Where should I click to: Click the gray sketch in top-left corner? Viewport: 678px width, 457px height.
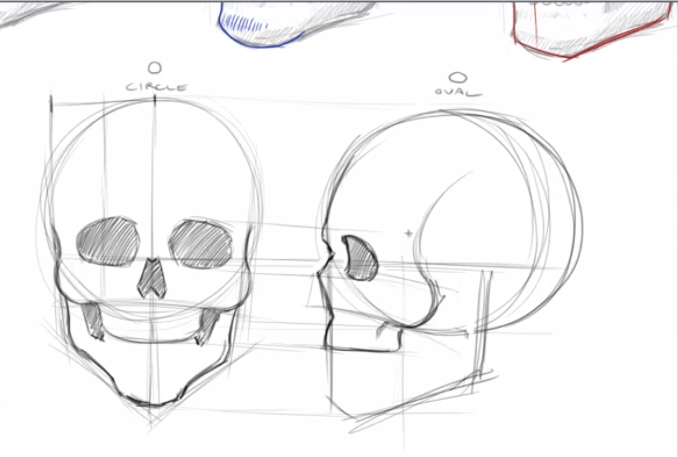point(31,13)
